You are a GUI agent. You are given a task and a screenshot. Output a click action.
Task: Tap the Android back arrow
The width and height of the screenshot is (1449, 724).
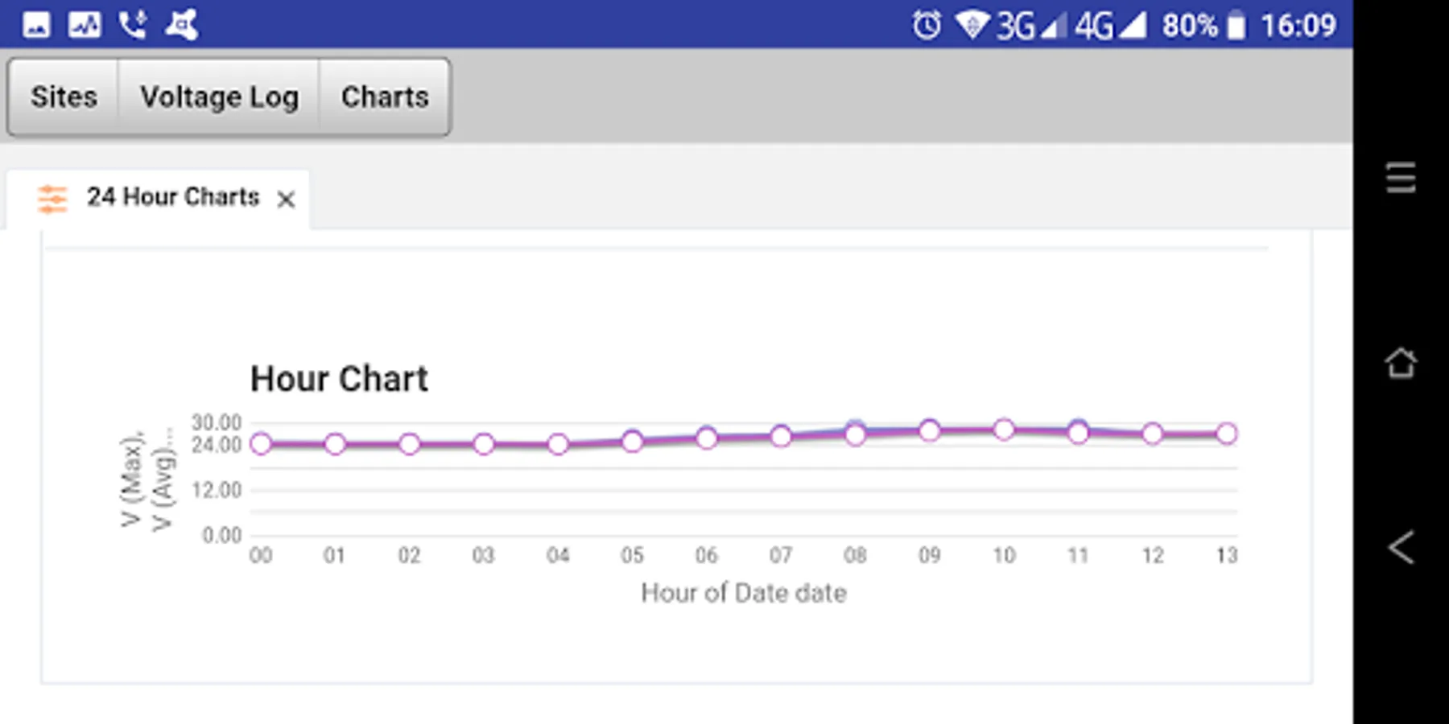1401,548
